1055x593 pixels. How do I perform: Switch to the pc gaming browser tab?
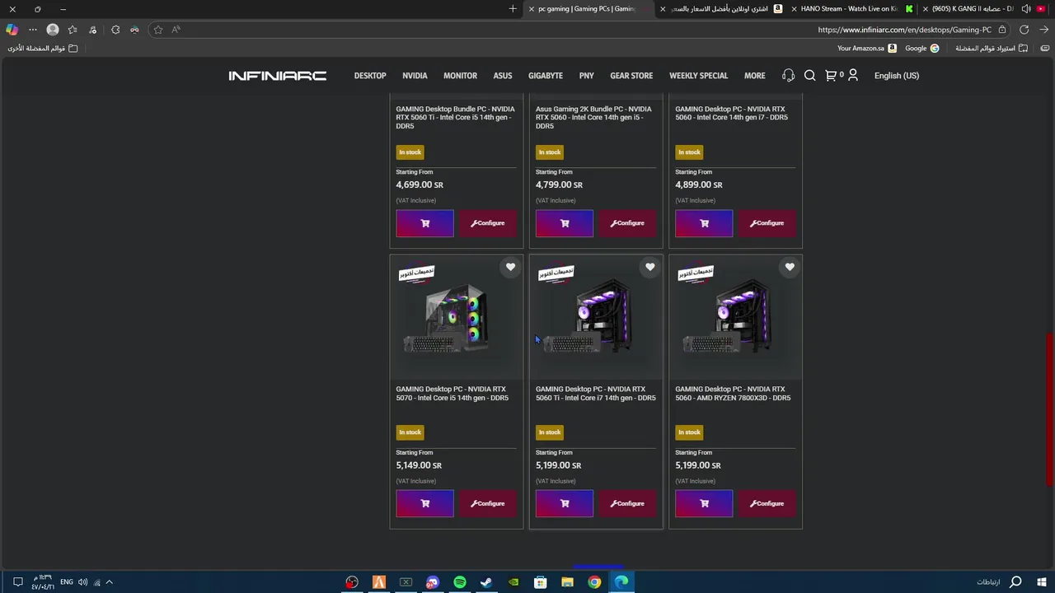pyautogui.click(x=587, y=9)
